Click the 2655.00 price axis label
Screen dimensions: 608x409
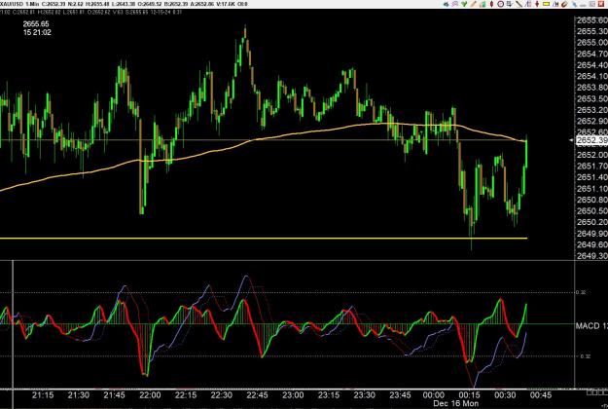[x=592, y=42]
